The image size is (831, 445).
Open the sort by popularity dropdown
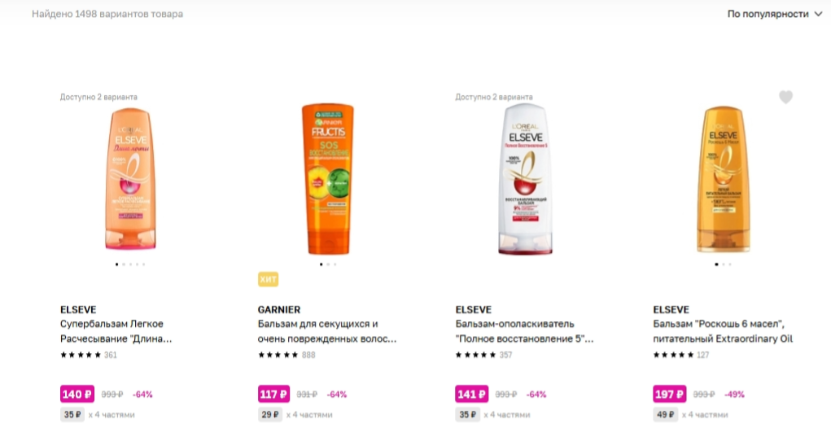click(774, 14)
